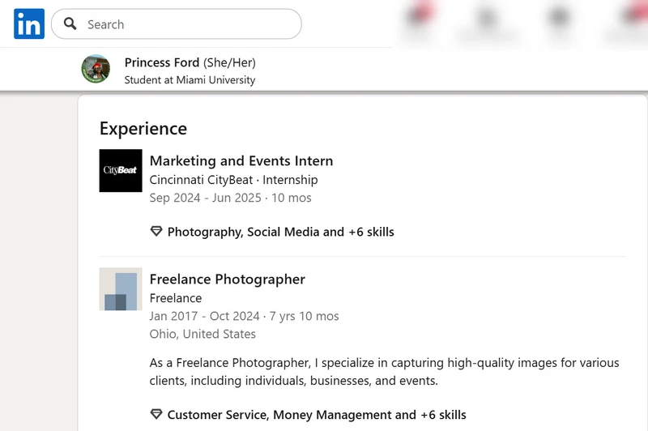Click the magnifying glass search icon
Screen dimensions: 648x431
click(x=70, y=24)
